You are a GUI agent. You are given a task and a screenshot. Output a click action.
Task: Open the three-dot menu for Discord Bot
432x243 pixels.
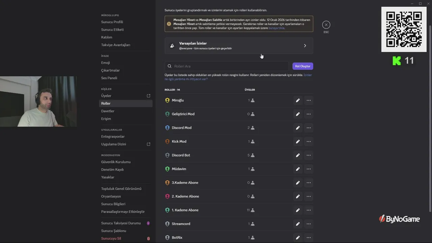pos(308,155)
